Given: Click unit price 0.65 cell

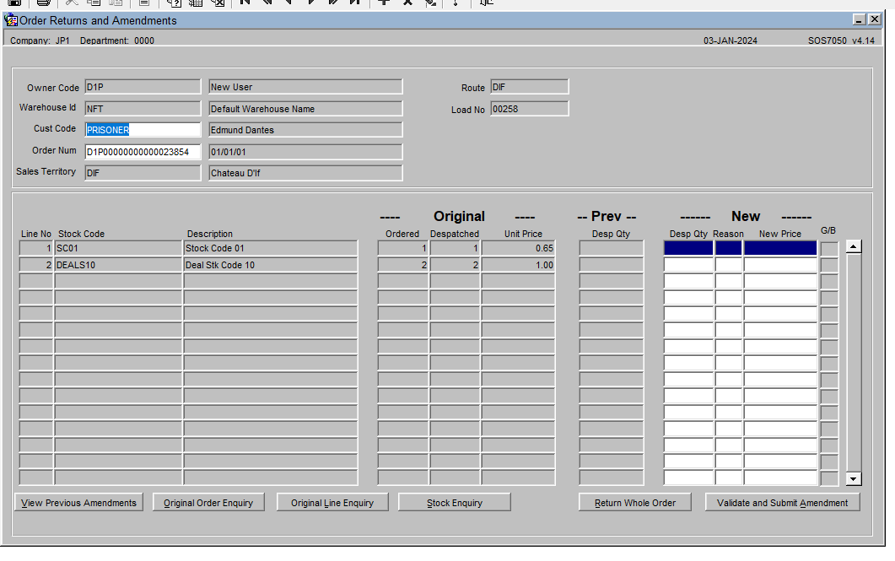Looking at the screenshot, I should (x=518, y=248).
